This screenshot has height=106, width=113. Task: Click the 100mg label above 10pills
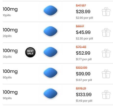pyautogui.click(x=10, y=9)
